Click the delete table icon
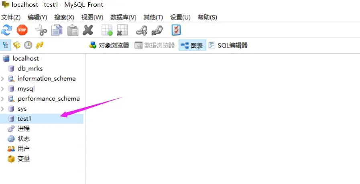This screenshot has width=360, height=184. coord(122,30)
